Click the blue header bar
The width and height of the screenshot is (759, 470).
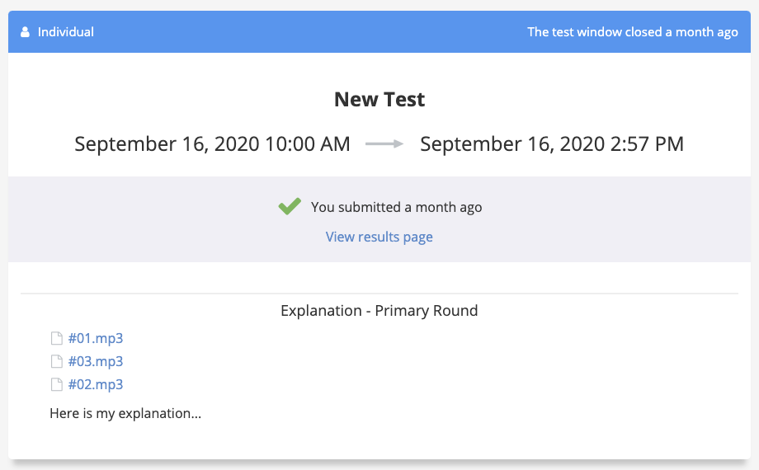379,32
